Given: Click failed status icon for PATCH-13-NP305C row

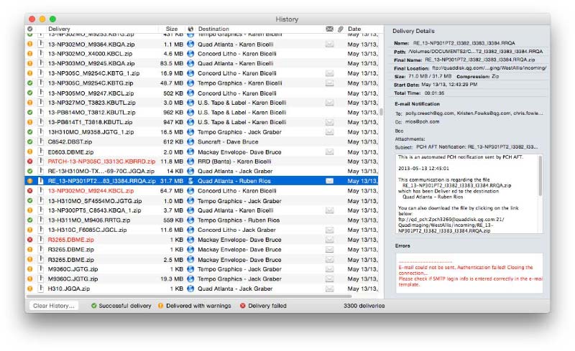Looking at the screenshot, I should point(30,162).
